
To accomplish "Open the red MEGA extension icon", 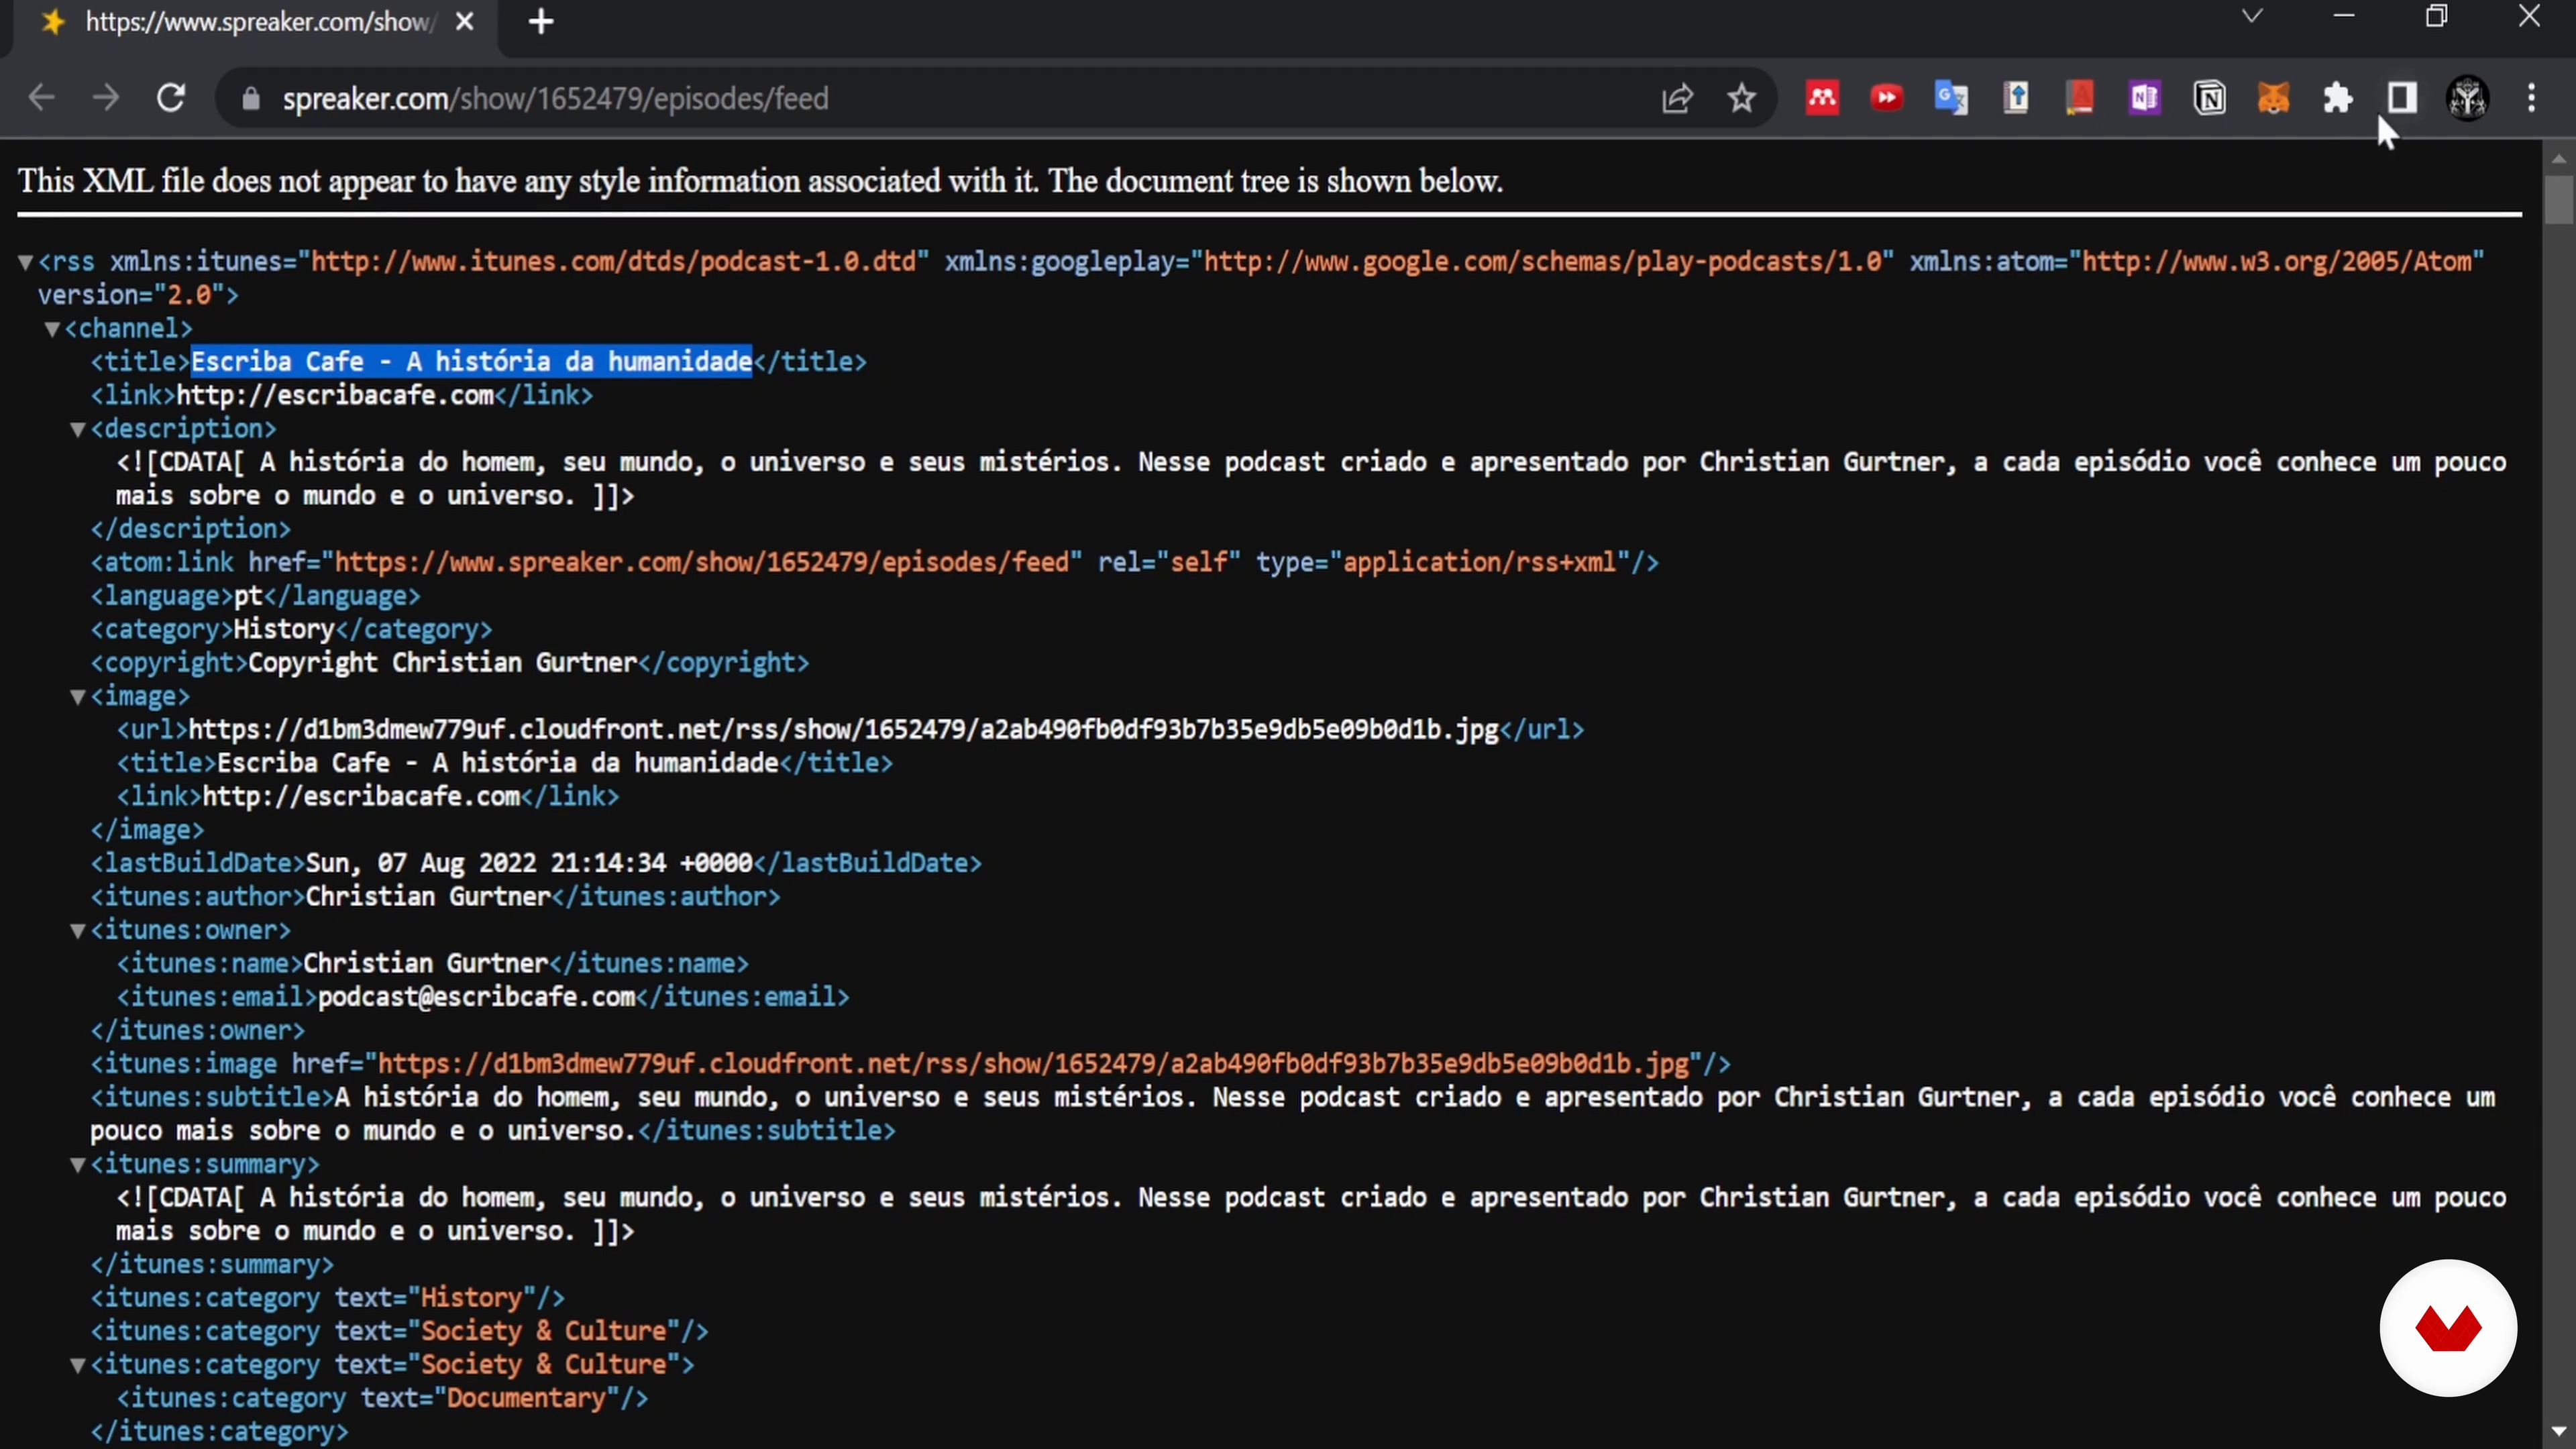I will [x=1822, y=98].
